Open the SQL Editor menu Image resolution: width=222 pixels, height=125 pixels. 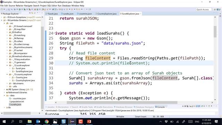[x=52, y=6]
